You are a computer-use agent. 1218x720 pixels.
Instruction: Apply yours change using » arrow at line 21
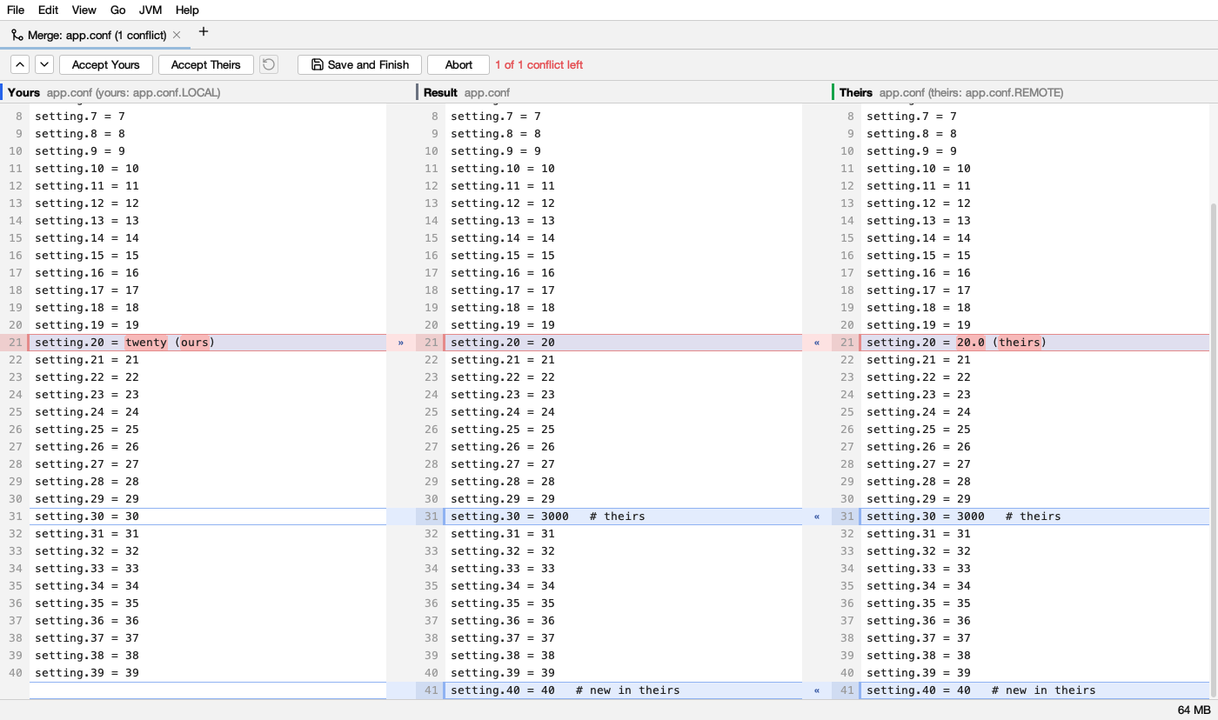point(401,343)
